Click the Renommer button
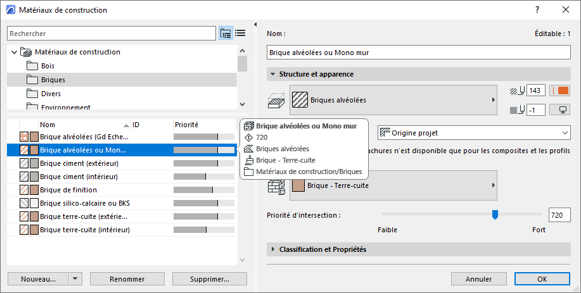The width and height of the screenshot is (581, 293). click(x=127, y=279)
